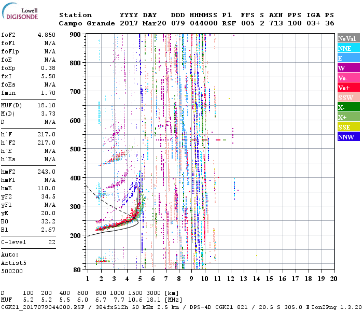Click the MUF(D) value 18.10

pyautogui.click(x=46, y=105)
